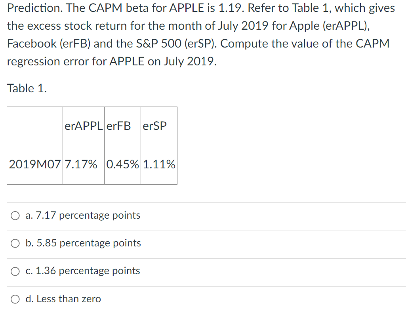Image resolution: width=406 pixels, height=309 pixels.
Task: Click the erFB column header
Action: point(121,126)
